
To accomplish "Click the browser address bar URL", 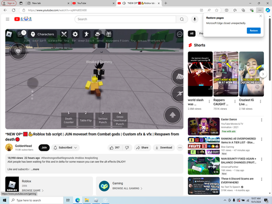I will pyautogui.click(x=57, y=10).
